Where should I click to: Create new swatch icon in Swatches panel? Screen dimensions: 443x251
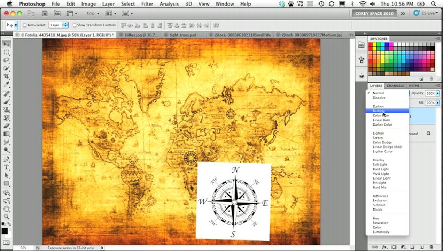click(x=422, y=79)
